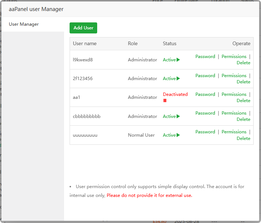The image size is (261, 223).
Task: Toggle the Active status for user cbbbbbbbbb
Action: point(171,116)
